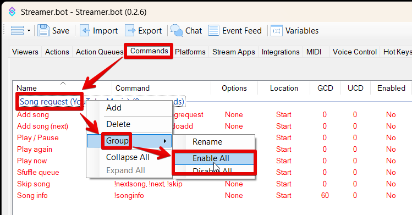
Task: Expand the dropdown arrow beside menu icon
Action: coord(29,31)
